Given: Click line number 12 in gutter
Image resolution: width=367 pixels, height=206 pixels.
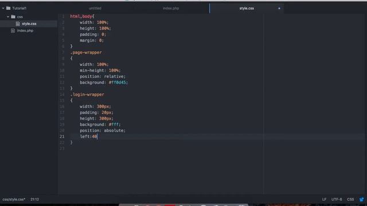Looking at the screenshot, I should pyautogui.click(x=62, y=82).
